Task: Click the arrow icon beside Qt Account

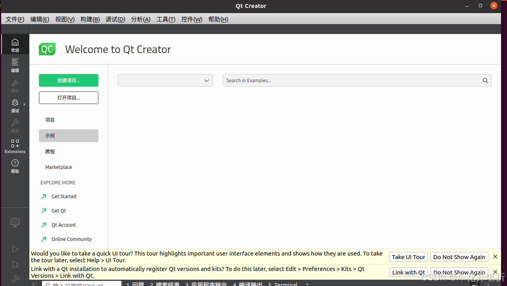Action: coord(44,225)
